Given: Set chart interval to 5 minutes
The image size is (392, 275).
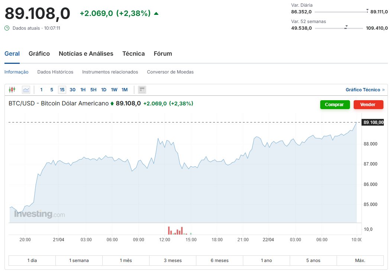Looking at the screenshot, I should 52,89.
